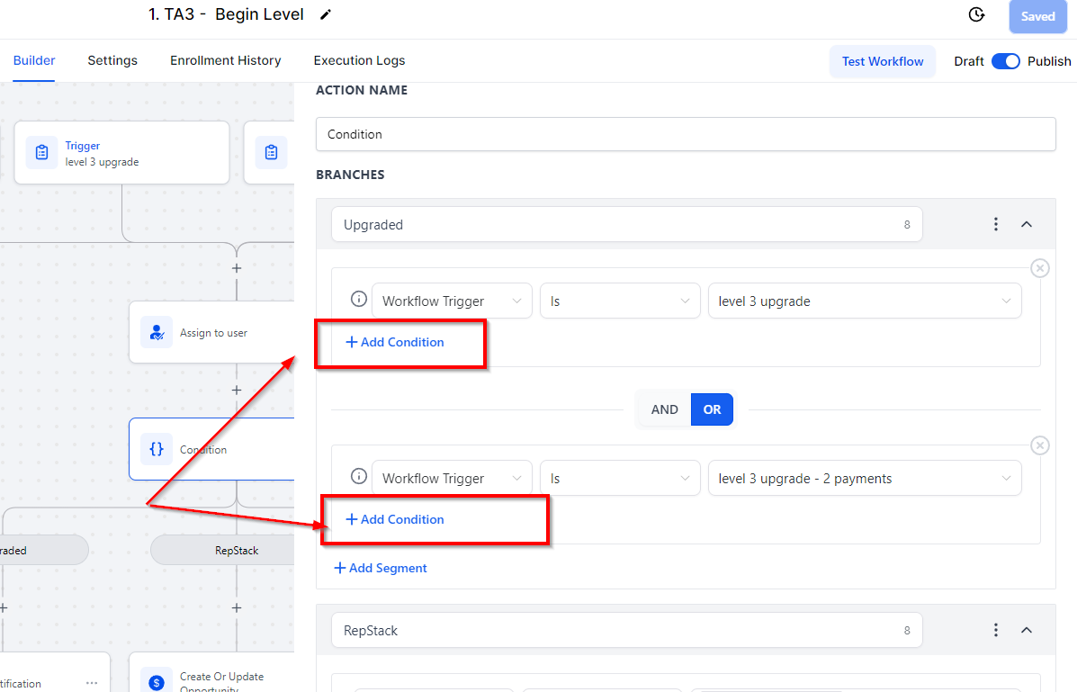Add a condition below the level 3 upgrade row
The image size is (1077, 692).
click(395, 342)
